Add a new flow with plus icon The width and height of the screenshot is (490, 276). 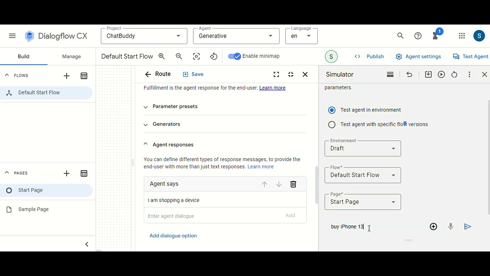67,76
